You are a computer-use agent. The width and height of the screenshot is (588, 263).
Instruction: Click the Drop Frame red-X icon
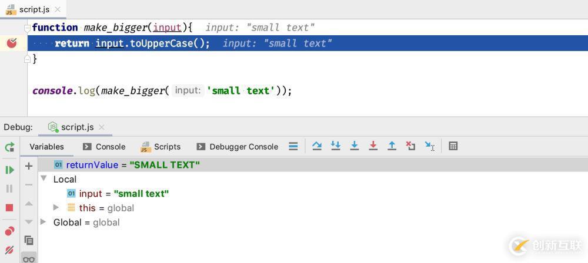(x=410, y=146)
